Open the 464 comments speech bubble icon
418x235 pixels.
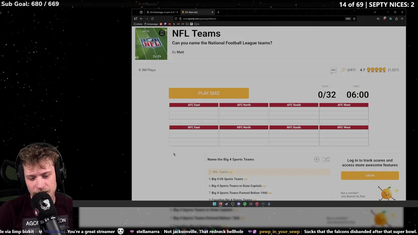coord(333,70)
